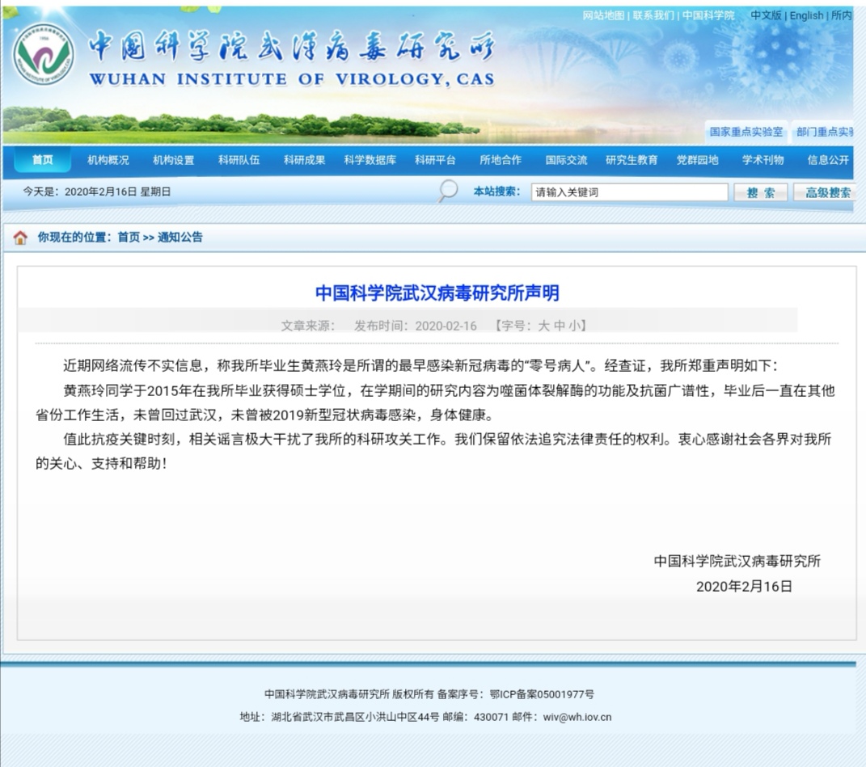Screen dimensions: 866x767
Task: Open 国际交流 navigation item
Action: pos(566,160)
